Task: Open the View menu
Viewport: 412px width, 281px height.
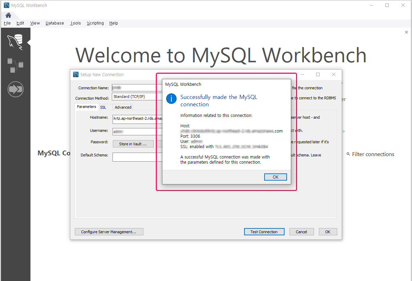Action: (x=35, y=23)
